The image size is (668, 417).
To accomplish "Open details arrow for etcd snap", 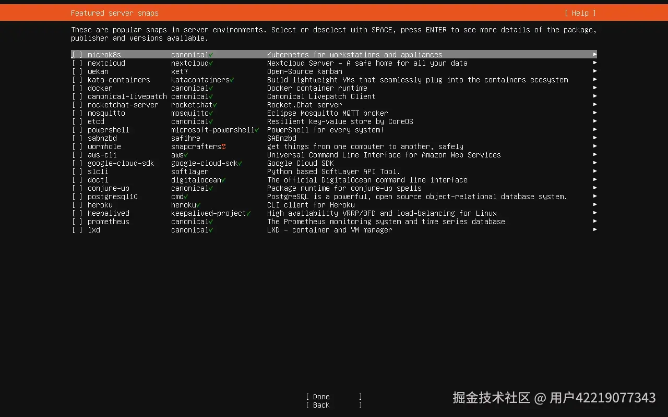I will [x=594, y=121].
